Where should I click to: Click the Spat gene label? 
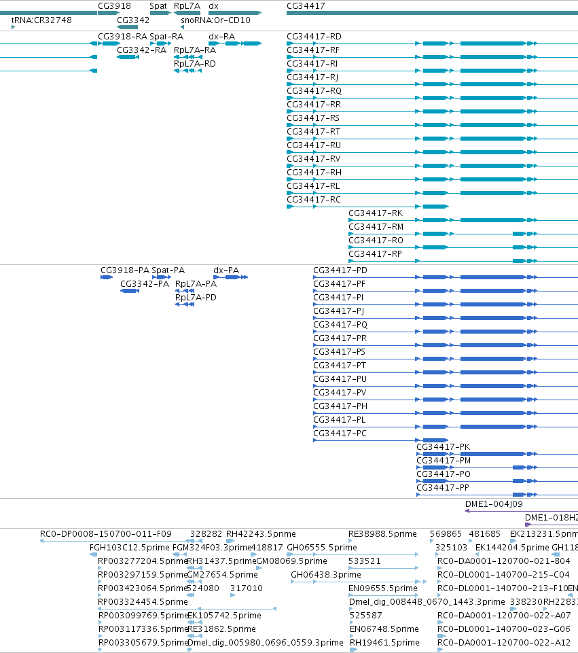[x=158, y=6]
